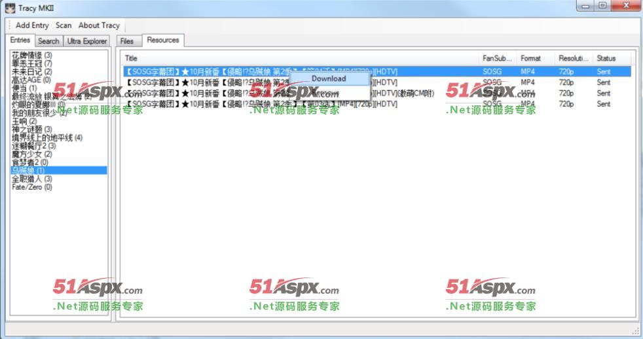Select entry 未来日记 (2)
Viewport: 643px width, 339px height.
pos(32,71)
